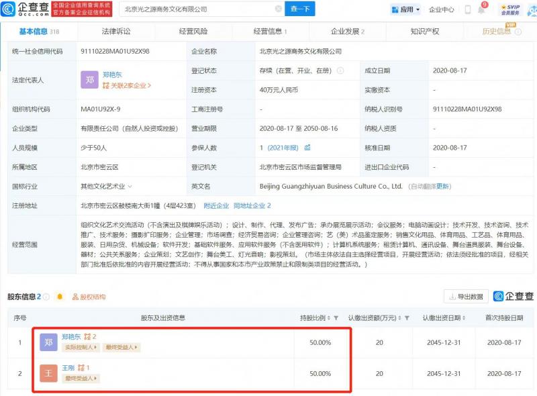The height and width of the screenshot is (396, 537).
Task: Click the info icon next to 股东信息
Action: pos(46,297)
